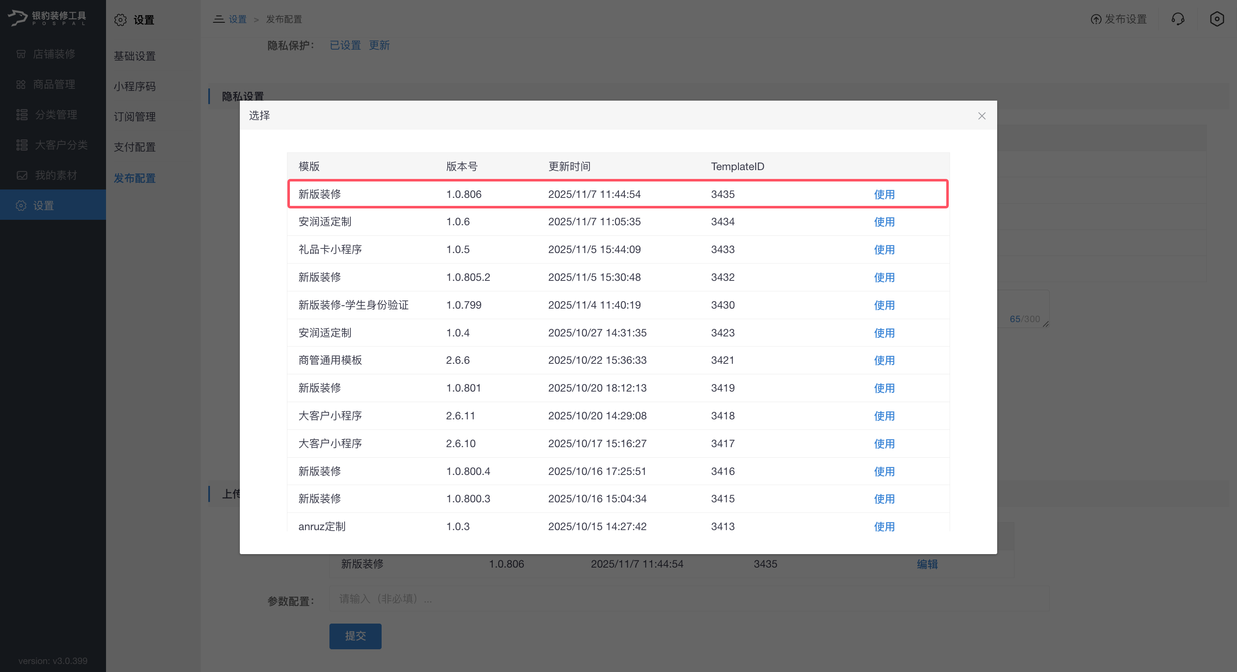The height and width of the screenshot is (672, 1237).
Task: Click the headset customer service icon
Action: tap(1177, 19)
